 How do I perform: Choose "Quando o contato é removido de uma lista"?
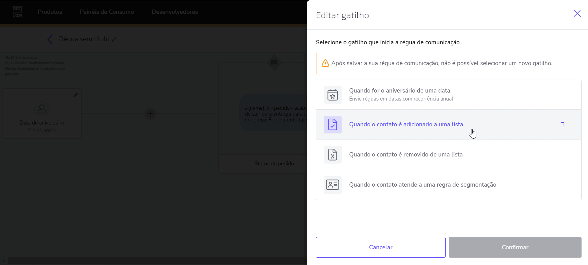tap(448, 155)
